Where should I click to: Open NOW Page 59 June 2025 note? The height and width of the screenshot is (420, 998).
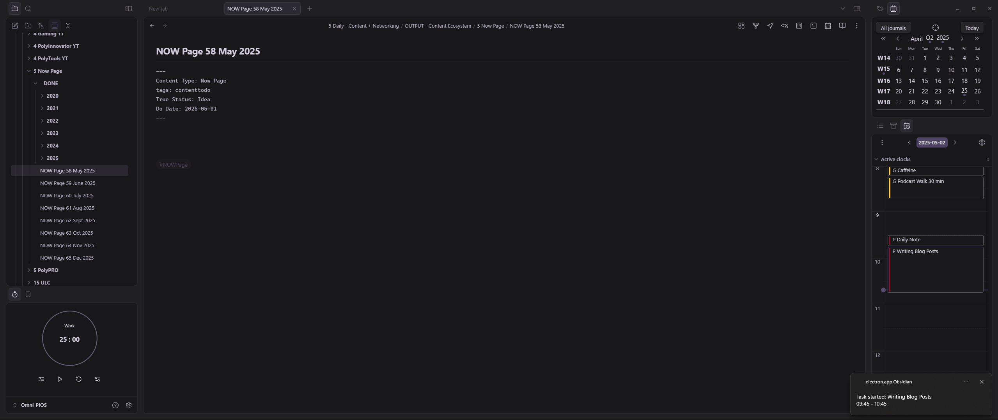[67, 183]
